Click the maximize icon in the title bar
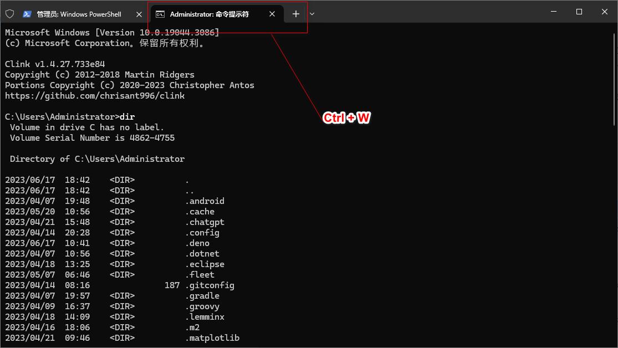618x348 pixels. pyautogui.click(x=579, y=11)
